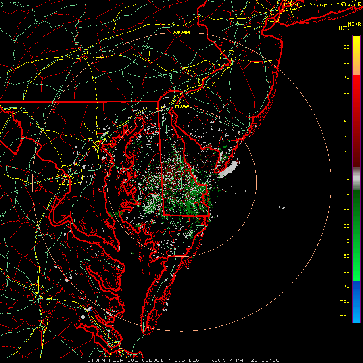Click the "50 NMI" range ring label
The image size is (363, 363).
click(181, 107)
